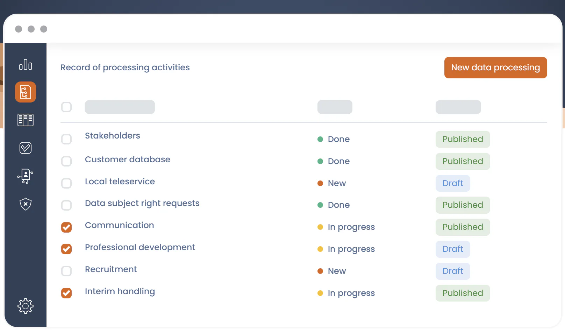The height and width of the screenshot is (333, 565).
Task: Open Data subject right requests record
Action: [142, 204]
